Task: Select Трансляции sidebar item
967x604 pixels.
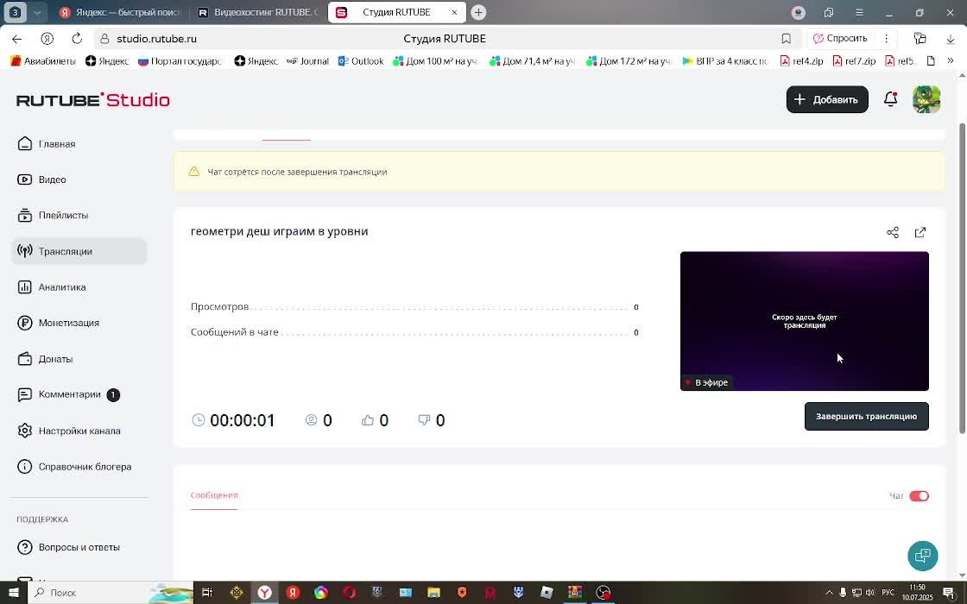Action: [x=79, y=251]
